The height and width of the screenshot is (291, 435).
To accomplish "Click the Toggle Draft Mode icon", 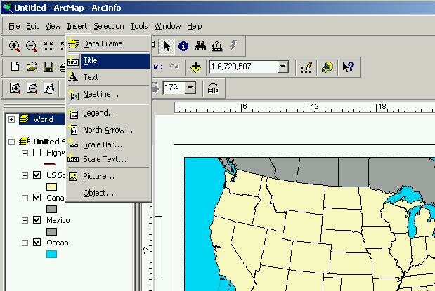I will coord(214,88).
